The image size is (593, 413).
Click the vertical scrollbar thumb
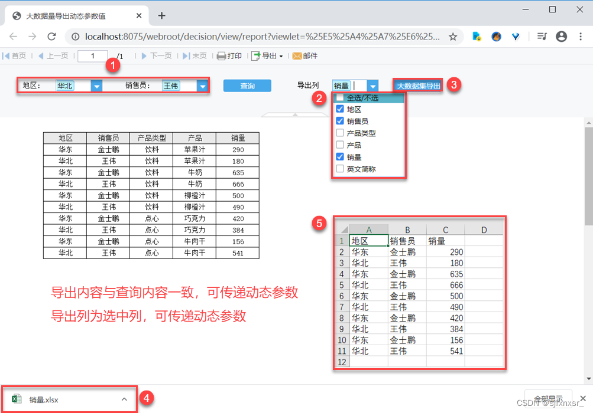click(588, 176)
